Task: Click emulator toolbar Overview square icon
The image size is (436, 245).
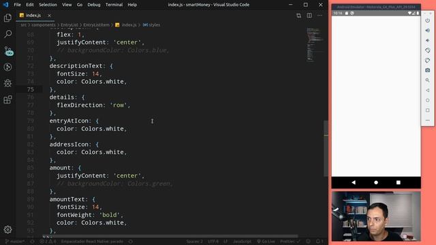Action: point(427,110)
